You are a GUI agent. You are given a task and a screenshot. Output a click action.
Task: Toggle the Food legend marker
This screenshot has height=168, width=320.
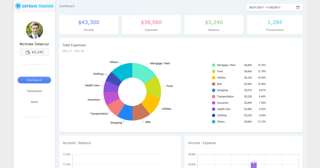pos(214,71)
